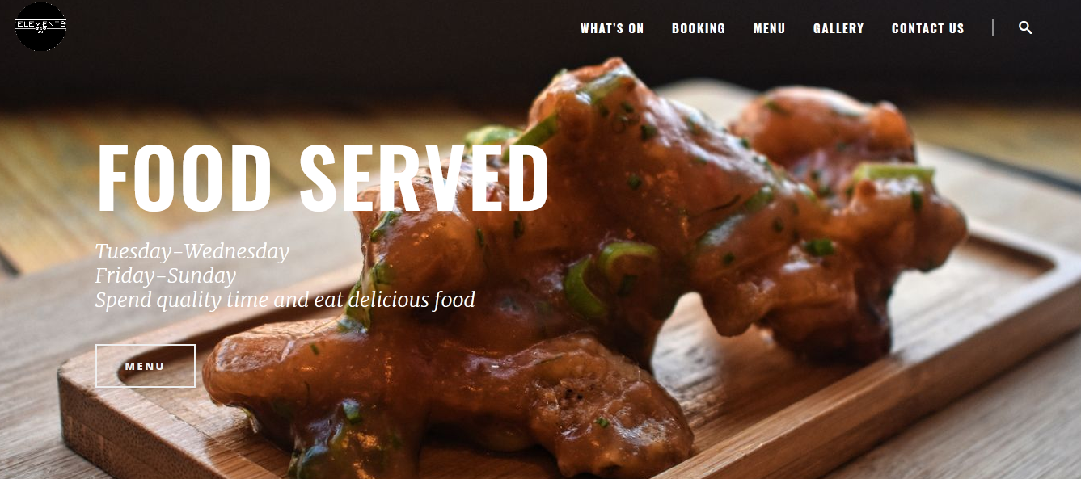Click the FOOD SERVED headline
Image resolution: width=1081 pixels, height=479 pixels.
[x=323, y=179]
